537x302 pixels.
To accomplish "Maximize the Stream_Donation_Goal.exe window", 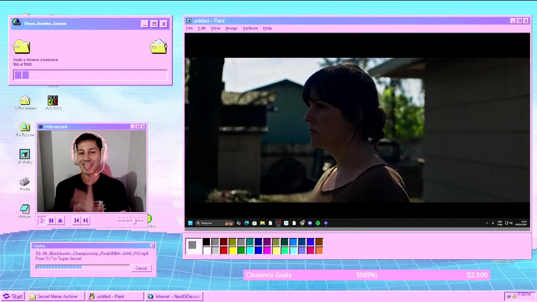I will (x=154, y=24).
